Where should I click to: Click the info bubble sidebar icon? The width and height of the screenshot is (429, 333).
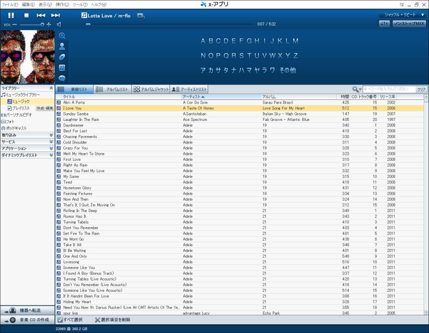62,78
